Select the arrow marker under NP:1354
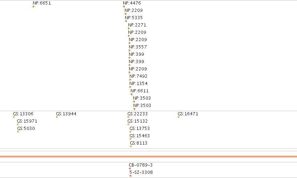The width and height of the screenshot is (297, 178). pos(130,87)
